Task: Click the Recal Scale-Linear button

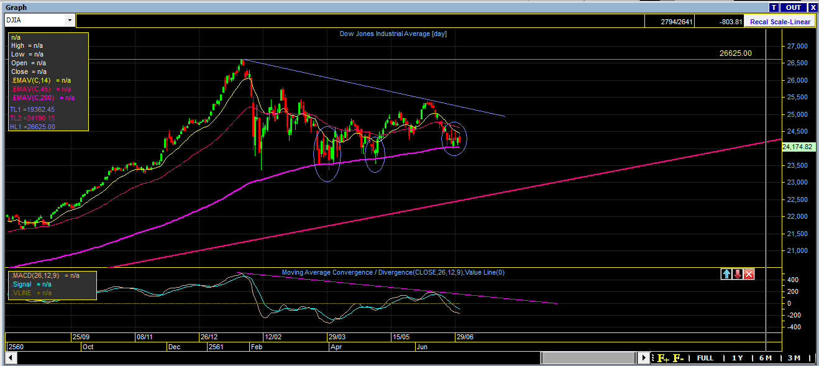Action: pos(780,22)
